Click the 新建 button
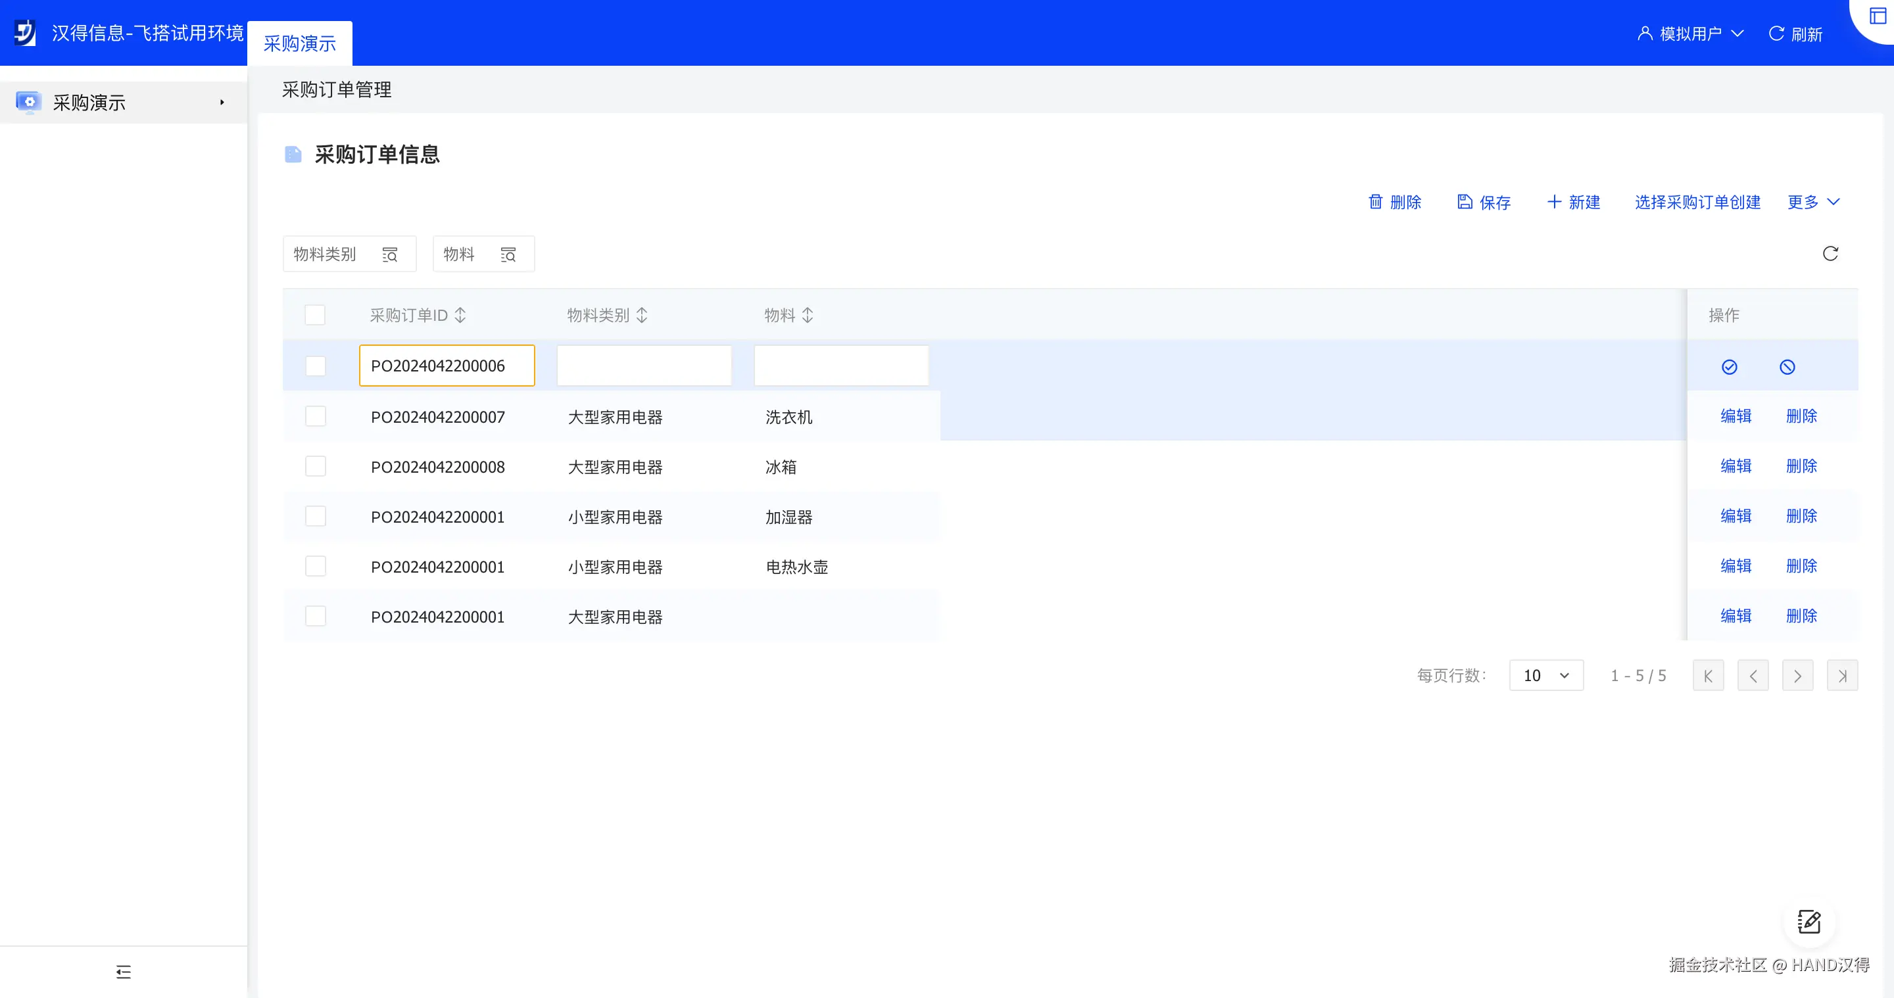The image size is (1894, 998). pos(1574,202)
